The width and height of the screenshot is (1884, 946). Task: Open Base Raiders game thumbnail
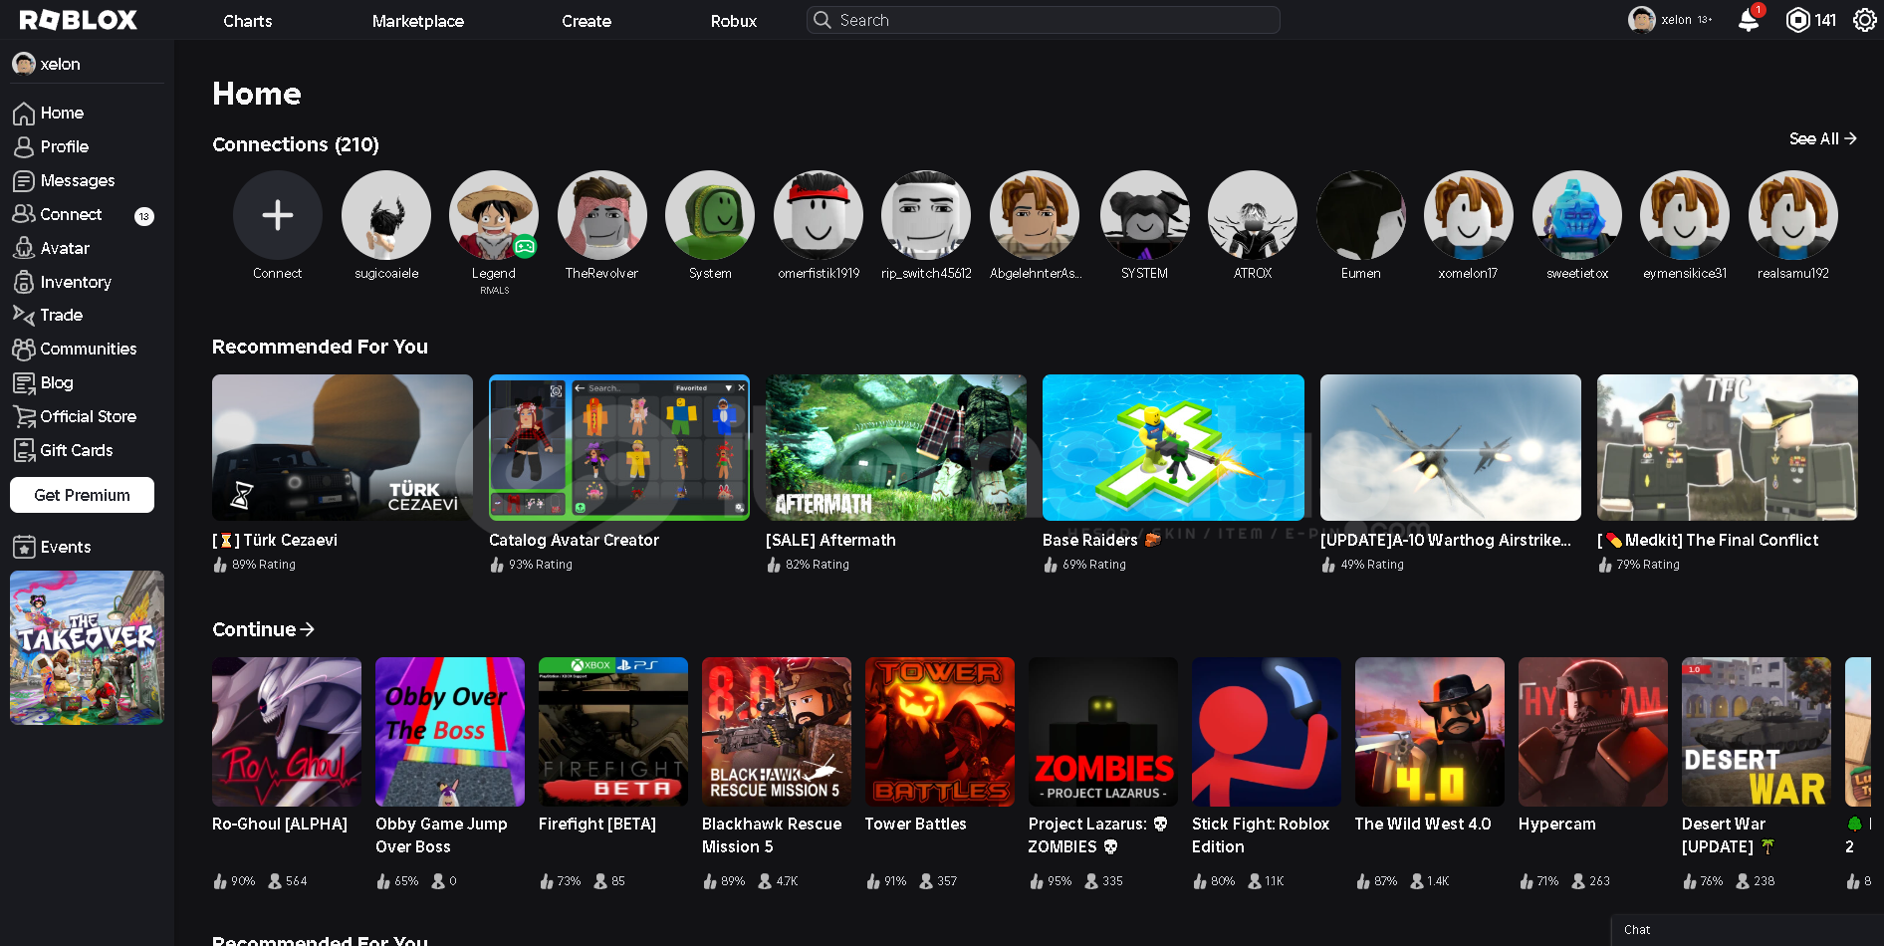click(1173, 447)
